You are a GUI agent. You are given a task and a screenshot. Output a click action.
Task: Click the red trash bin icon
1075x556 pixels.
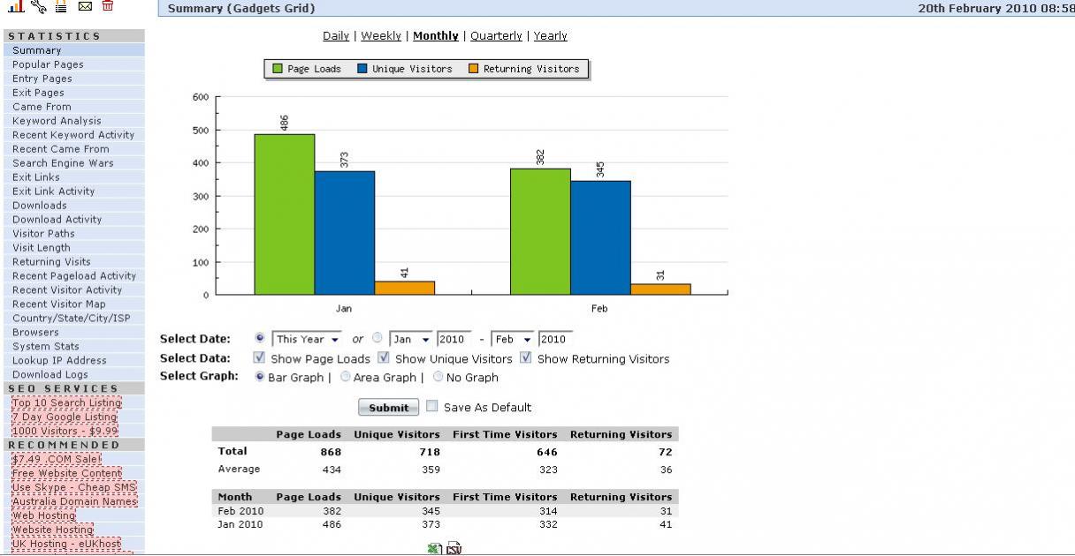[x=108, y=5]
